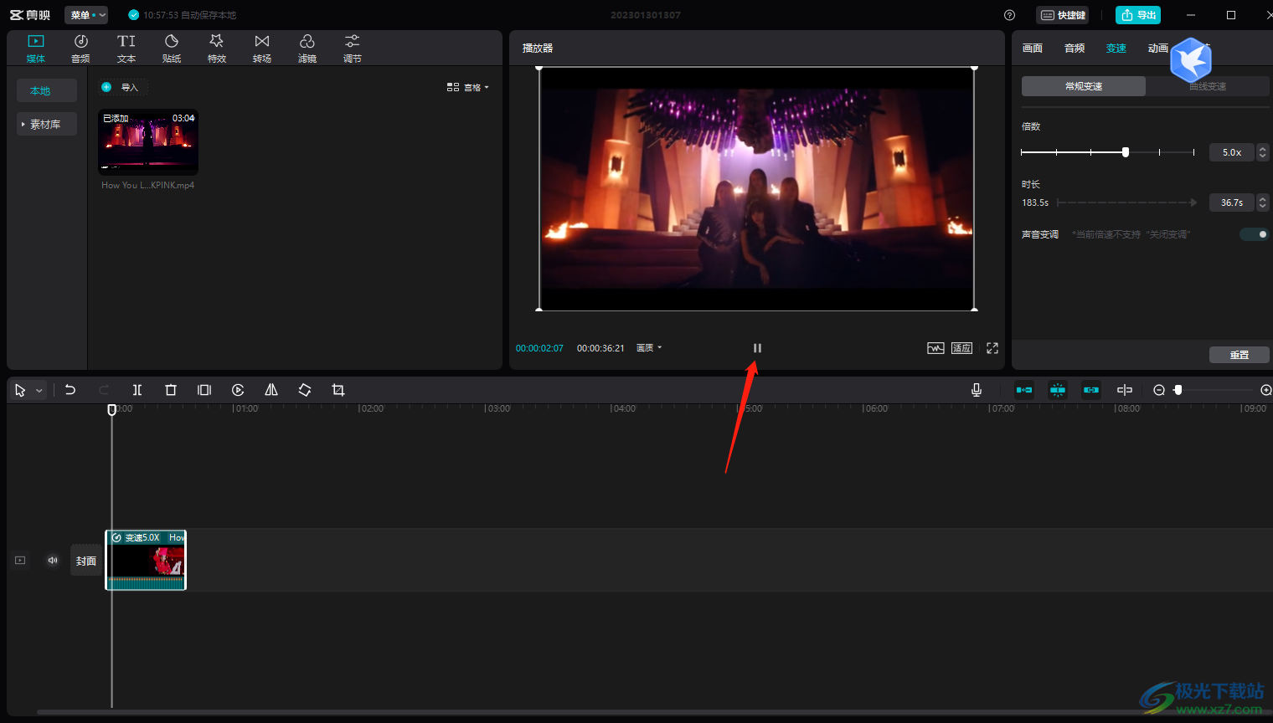This screenshot has width=1273, height=723.
Task: Switch to the 音频 properties tab
Action: 1075,49
